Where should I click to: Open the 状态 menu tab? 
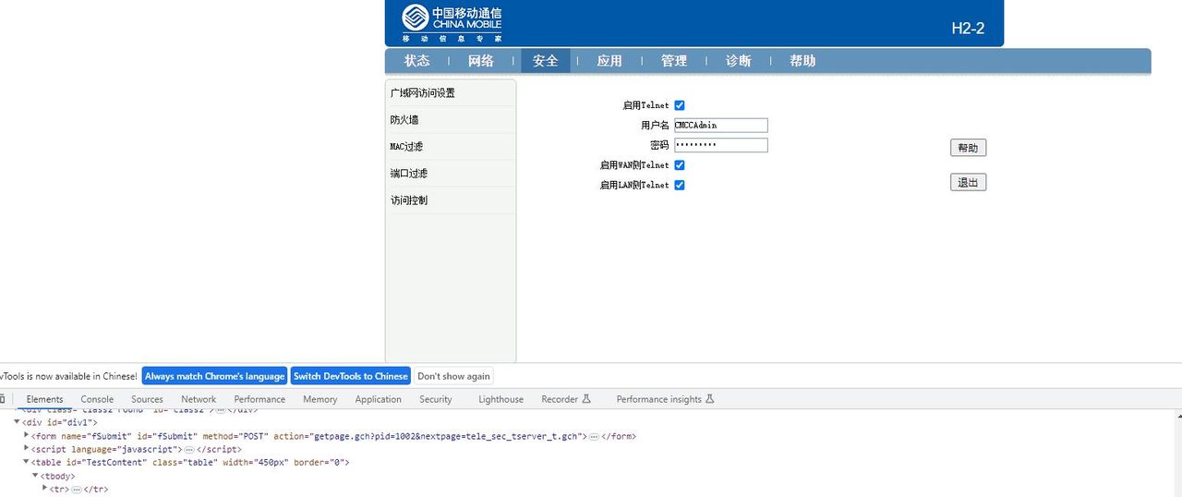[x=416, y=61]
